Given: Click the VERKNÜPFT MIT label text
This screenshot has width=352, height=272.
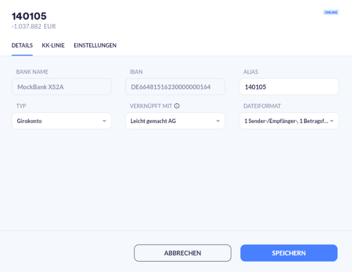Looking at the screenshot, I should pyautogui.click(x=151, y=106).
